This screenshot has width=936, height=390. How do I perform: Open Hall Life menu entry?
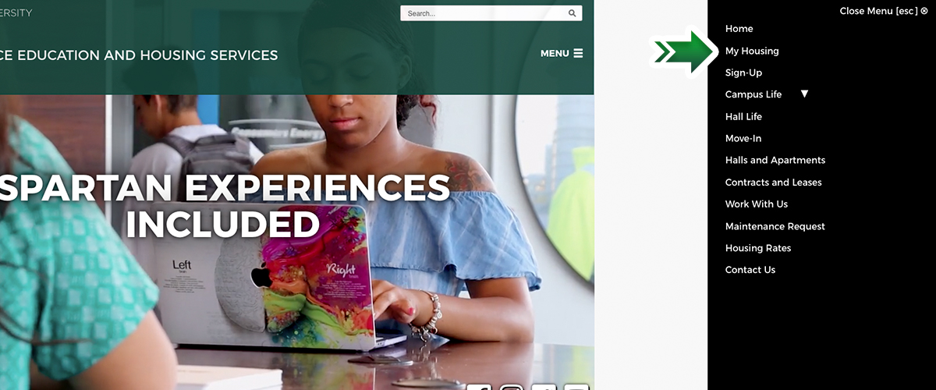pyautogui.click(x=743, y=116)
